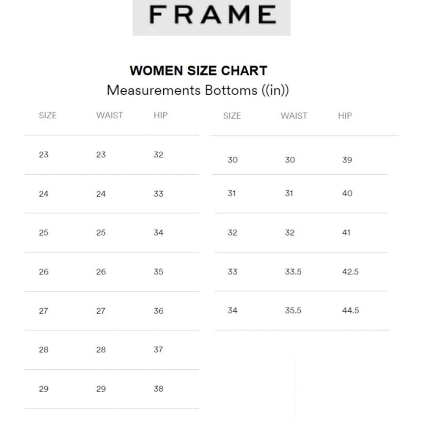Click the FRAME brand logo

[x=211, y=15]
